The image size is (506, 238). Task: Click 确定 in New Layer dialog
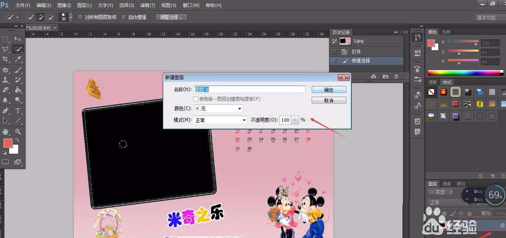click(329, 90)
